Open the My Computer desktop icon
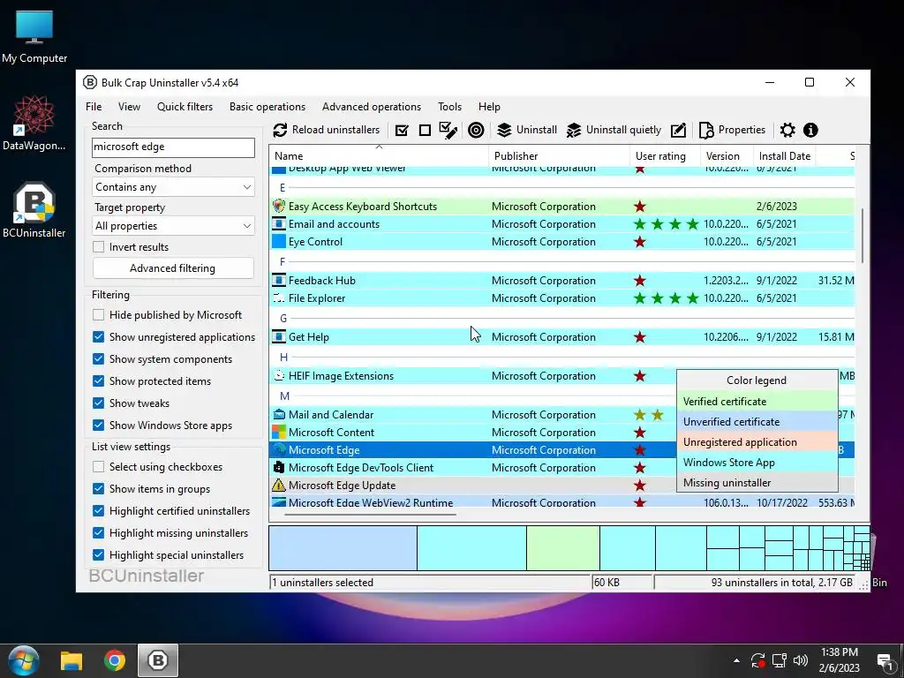The height and width of the screenshot is (678, 904). (34, 37)
